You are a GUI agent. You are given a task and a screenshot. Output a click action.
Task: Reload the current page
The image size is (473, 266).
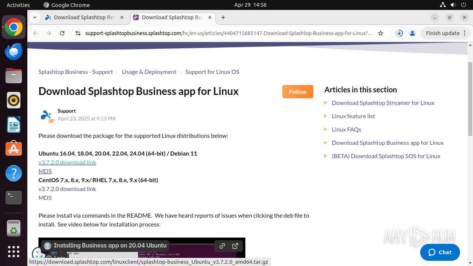tap(62, 33)
